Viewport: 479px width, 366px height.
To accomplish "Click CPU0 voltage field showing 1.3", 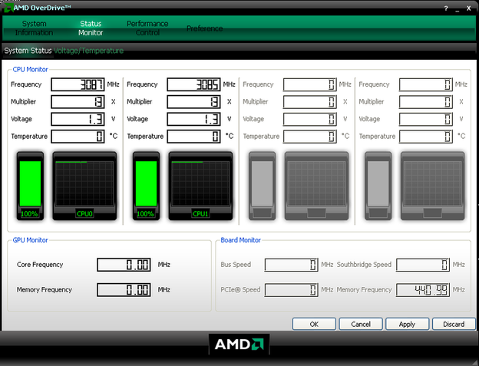I will click(x=78, y=119).
